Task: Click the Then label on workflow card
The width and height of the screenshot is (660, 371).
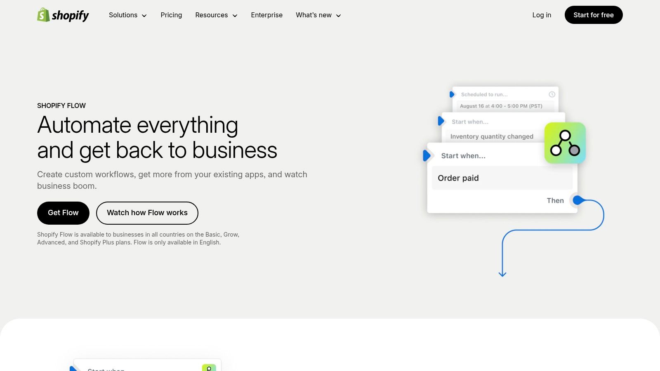Action: tap(555, 200)
